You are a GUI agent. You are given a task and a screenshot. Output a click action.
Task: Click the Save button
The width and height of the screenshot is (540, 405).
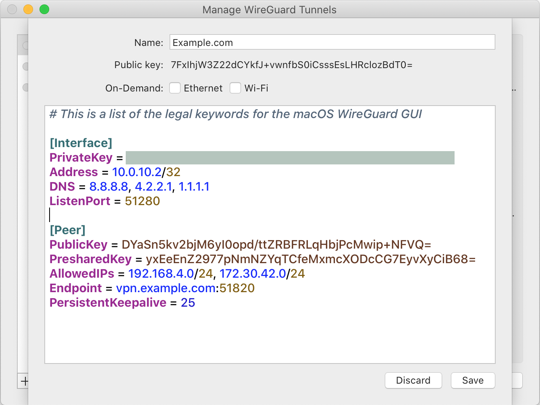point(473,380)
